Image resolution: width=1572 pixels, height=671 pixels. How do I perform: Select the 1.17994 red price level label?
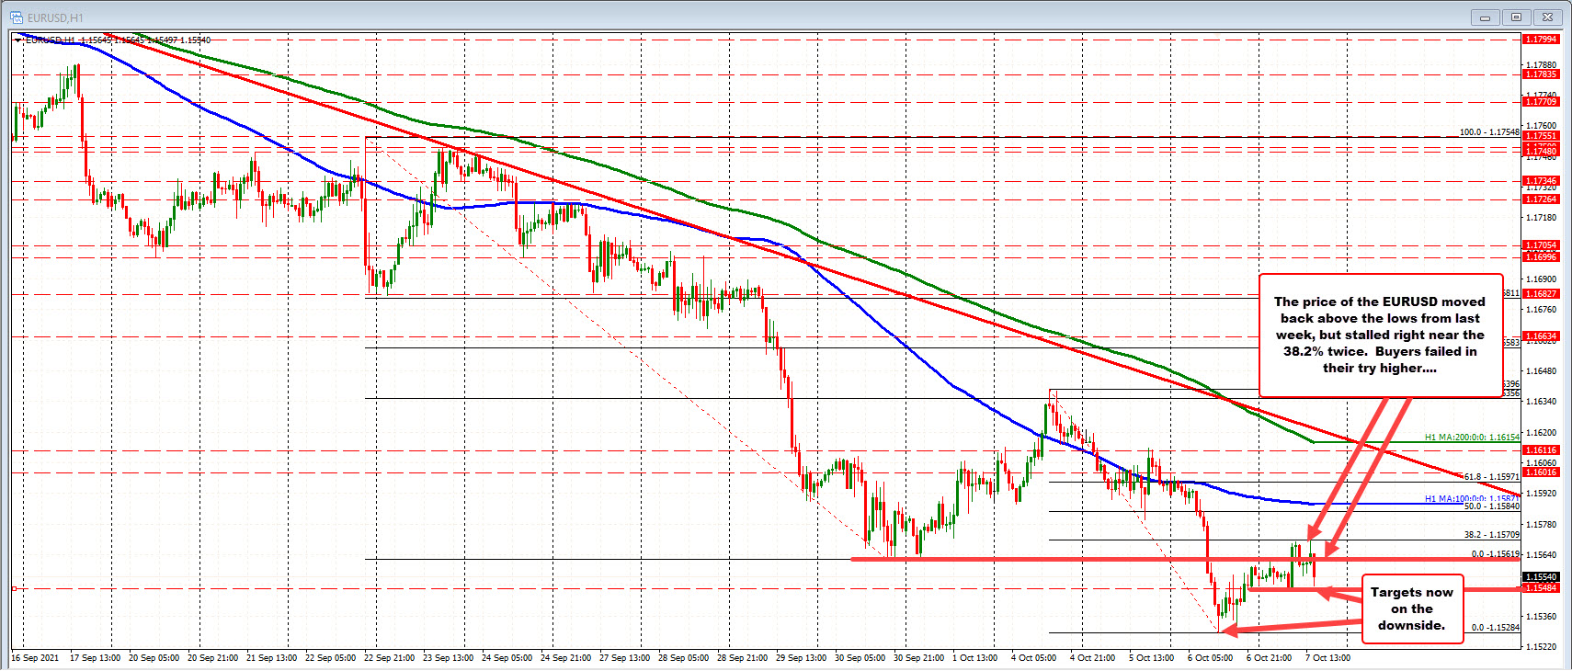click(x=1541, y=40)
